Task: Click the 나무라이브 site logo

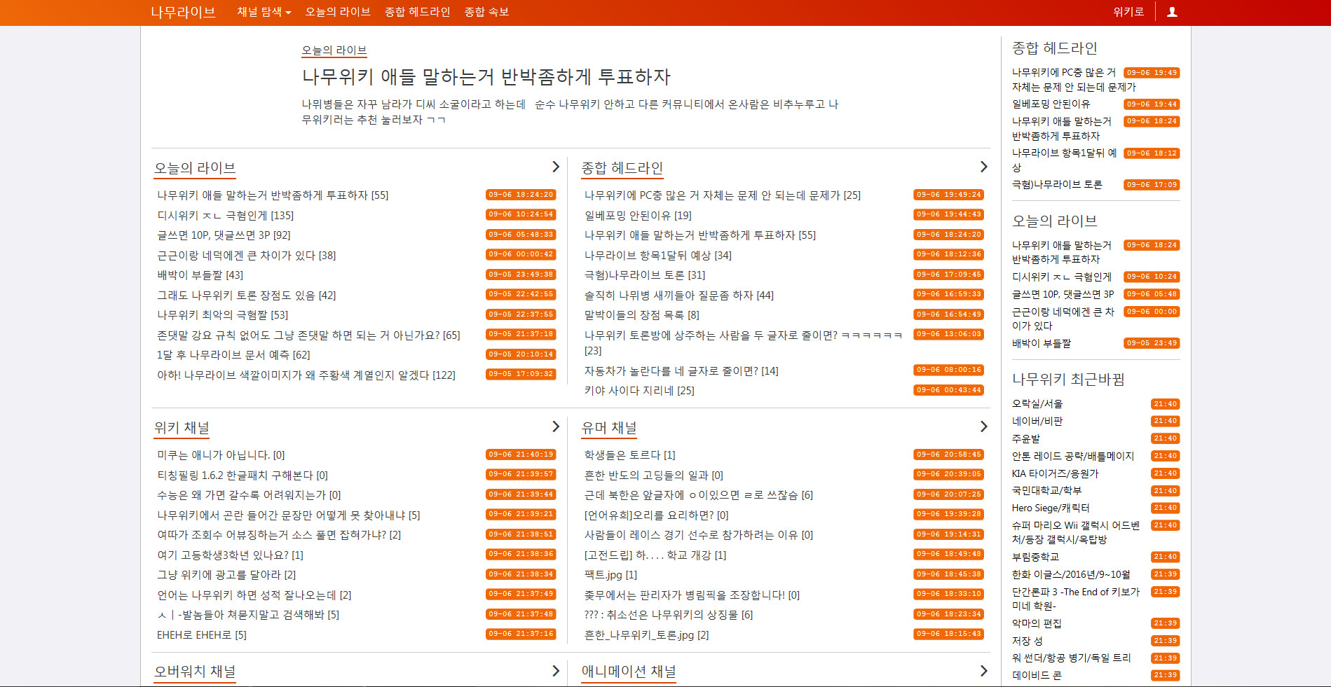Action: [183, 12]
